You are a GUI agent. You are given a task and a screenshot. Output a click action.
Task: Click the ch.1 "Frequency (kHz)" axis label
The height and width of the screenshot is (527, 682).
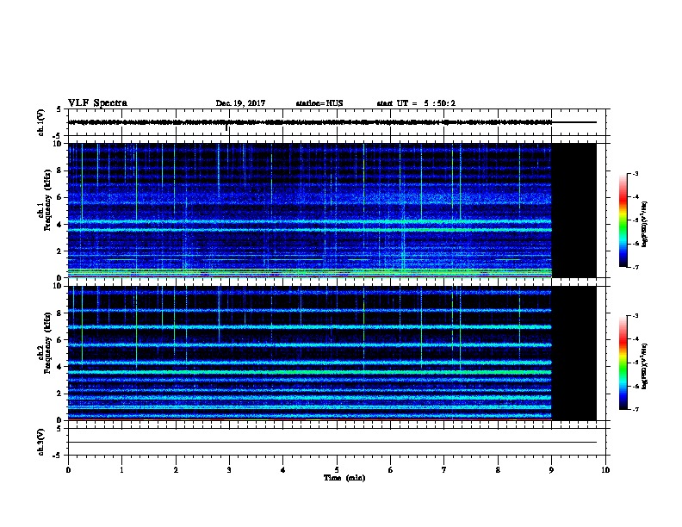(x=47, y=200)
